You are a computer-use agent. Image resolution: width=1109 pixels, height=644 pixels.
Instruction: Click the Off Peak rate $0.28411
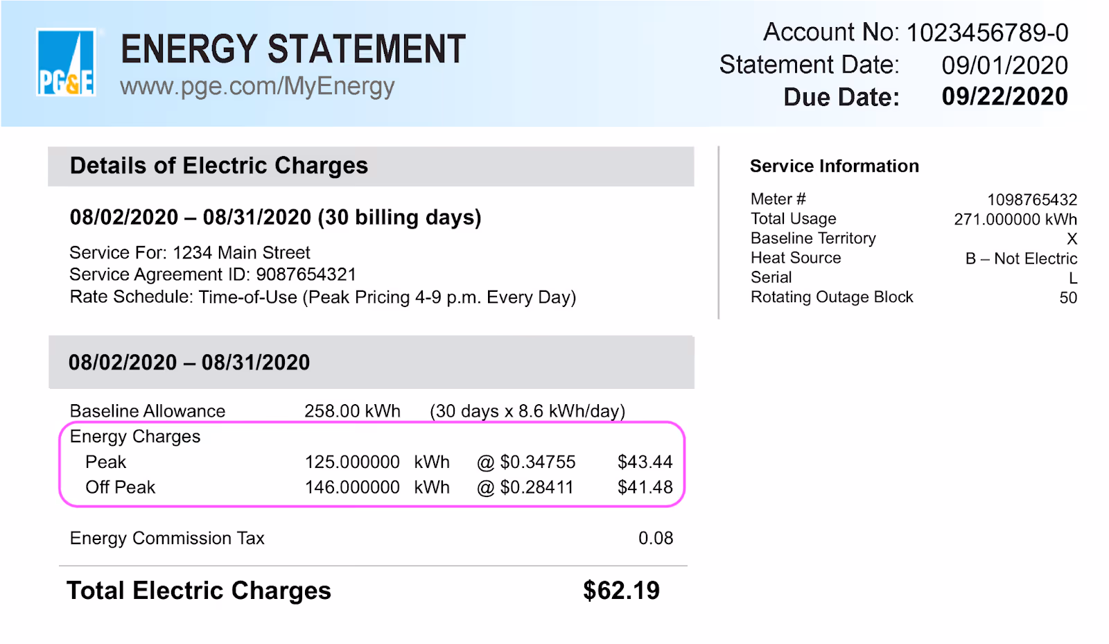coord(536,487)
